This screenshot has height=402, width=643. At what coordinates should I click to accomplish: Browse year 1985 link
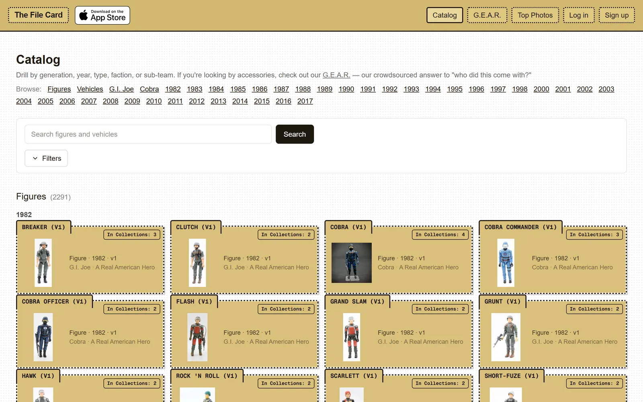[x=238, y=89]
